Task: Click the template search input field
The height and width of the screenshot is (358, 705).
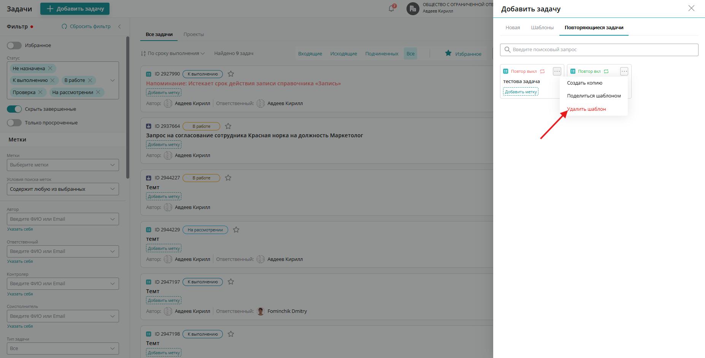Action: coord(599,50)
